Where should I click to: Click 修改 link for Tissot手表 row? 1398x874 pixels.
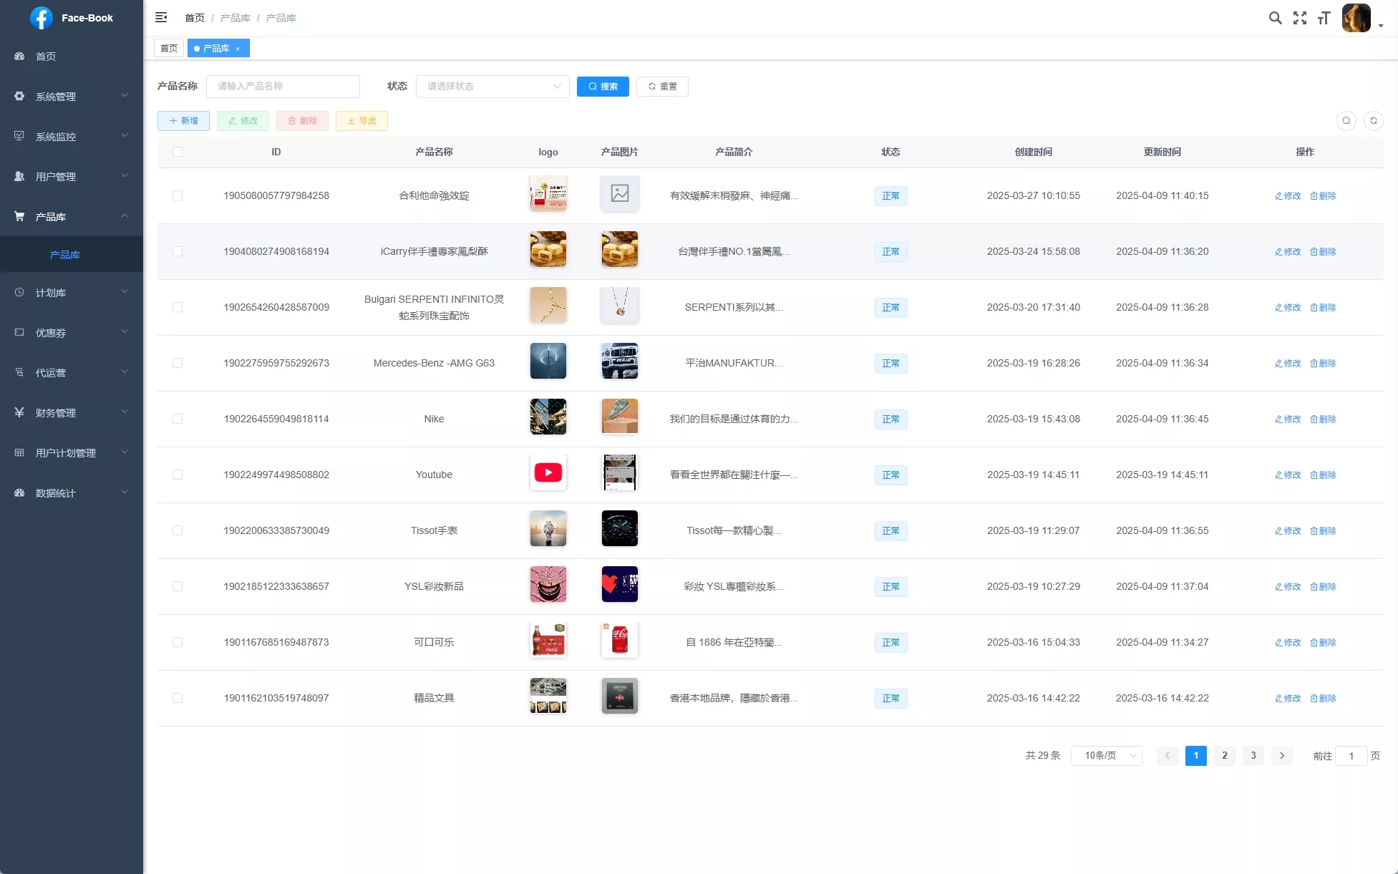(x=1288, y=530)
